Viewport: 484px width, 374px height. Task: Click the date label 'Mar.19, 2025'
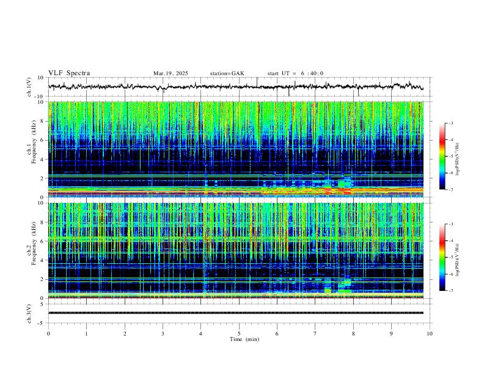pos(170,73)
